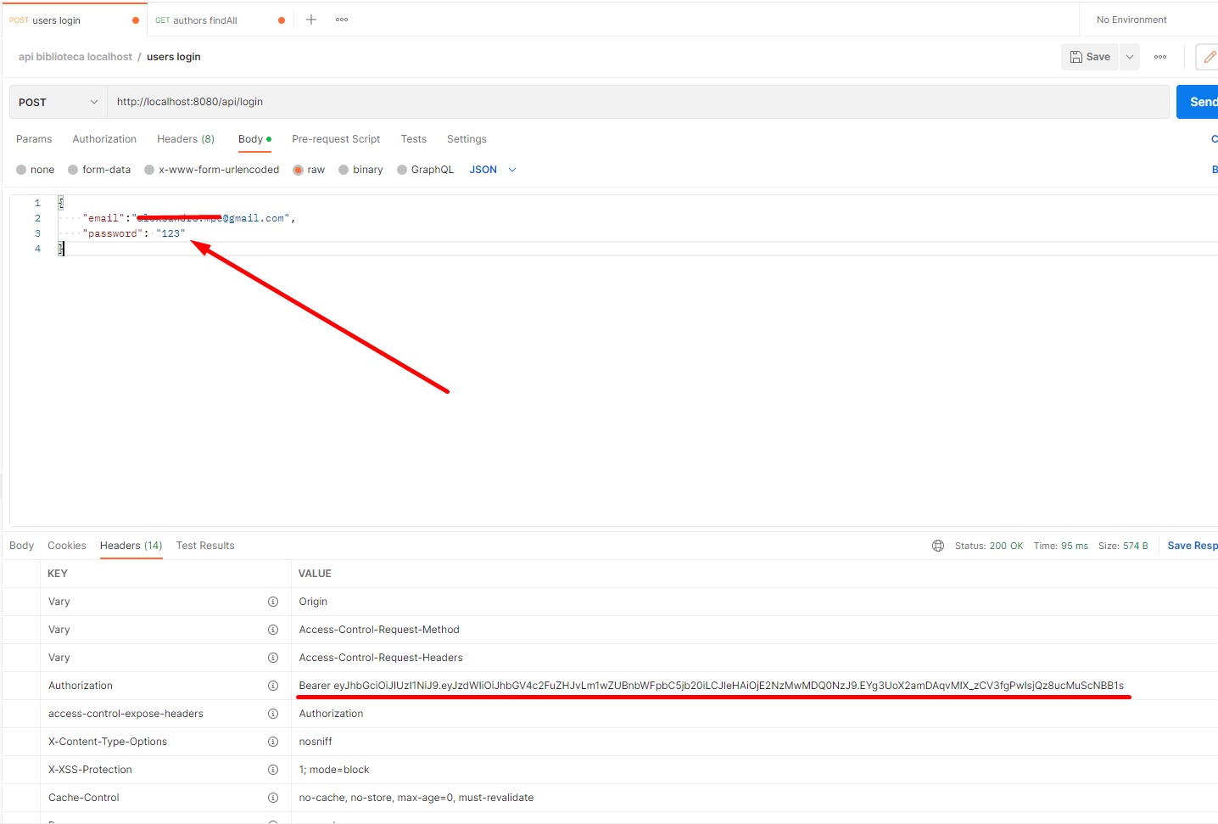1218x824 pixels.
Task: Open the Headers (8) request tab
Action: (186, 139)
